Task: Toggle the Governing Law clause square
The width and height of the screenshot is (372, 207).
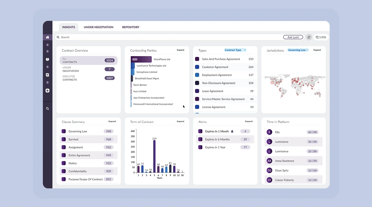Action: 64,131
